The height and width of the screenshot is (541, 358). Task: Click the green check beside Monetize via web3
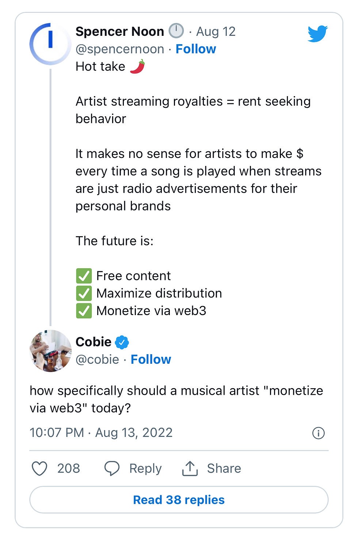pyautogui.click(x=84, y=311)
